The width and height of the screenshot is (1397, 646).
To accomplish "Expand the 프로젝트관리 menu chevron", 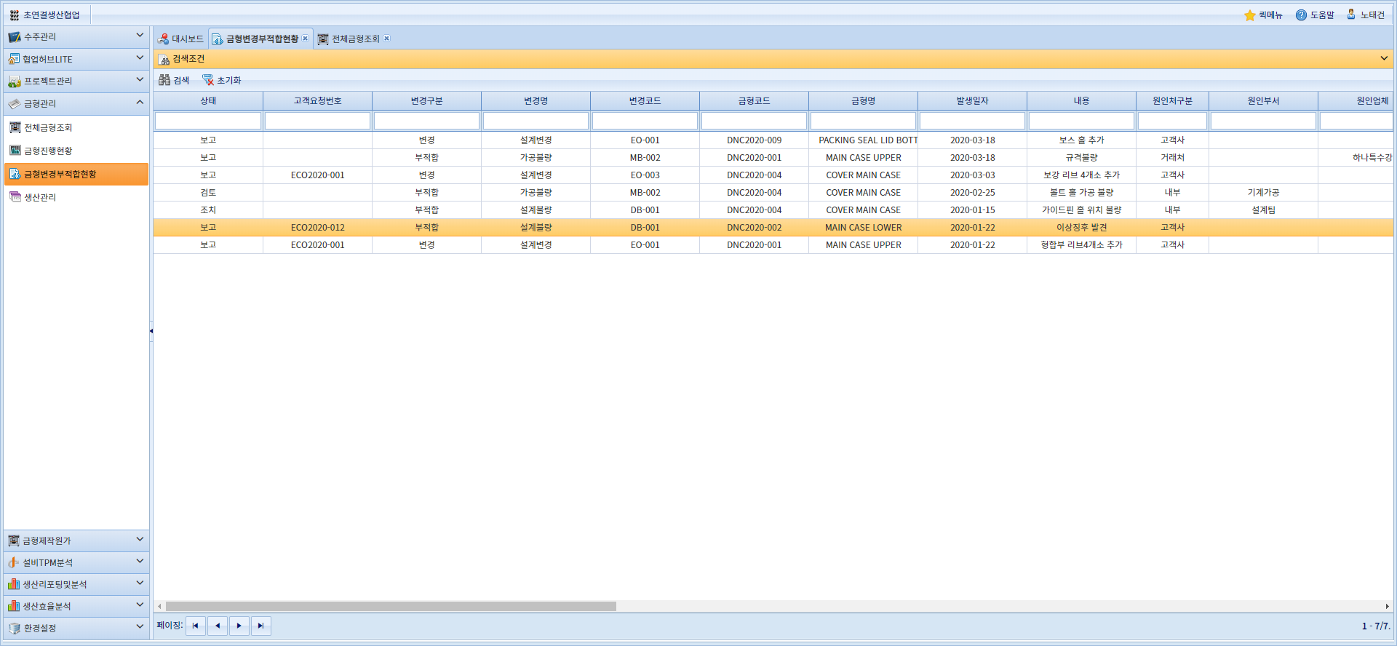I will [140, 80].
